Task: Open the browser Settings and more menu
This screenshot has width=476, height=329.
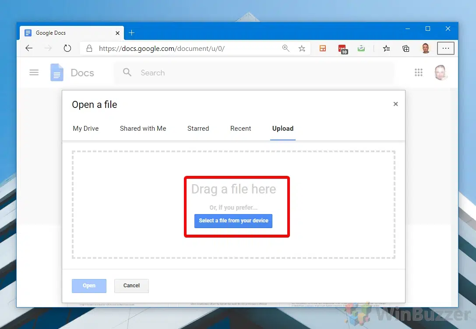Action: click(x=446, y=48)
